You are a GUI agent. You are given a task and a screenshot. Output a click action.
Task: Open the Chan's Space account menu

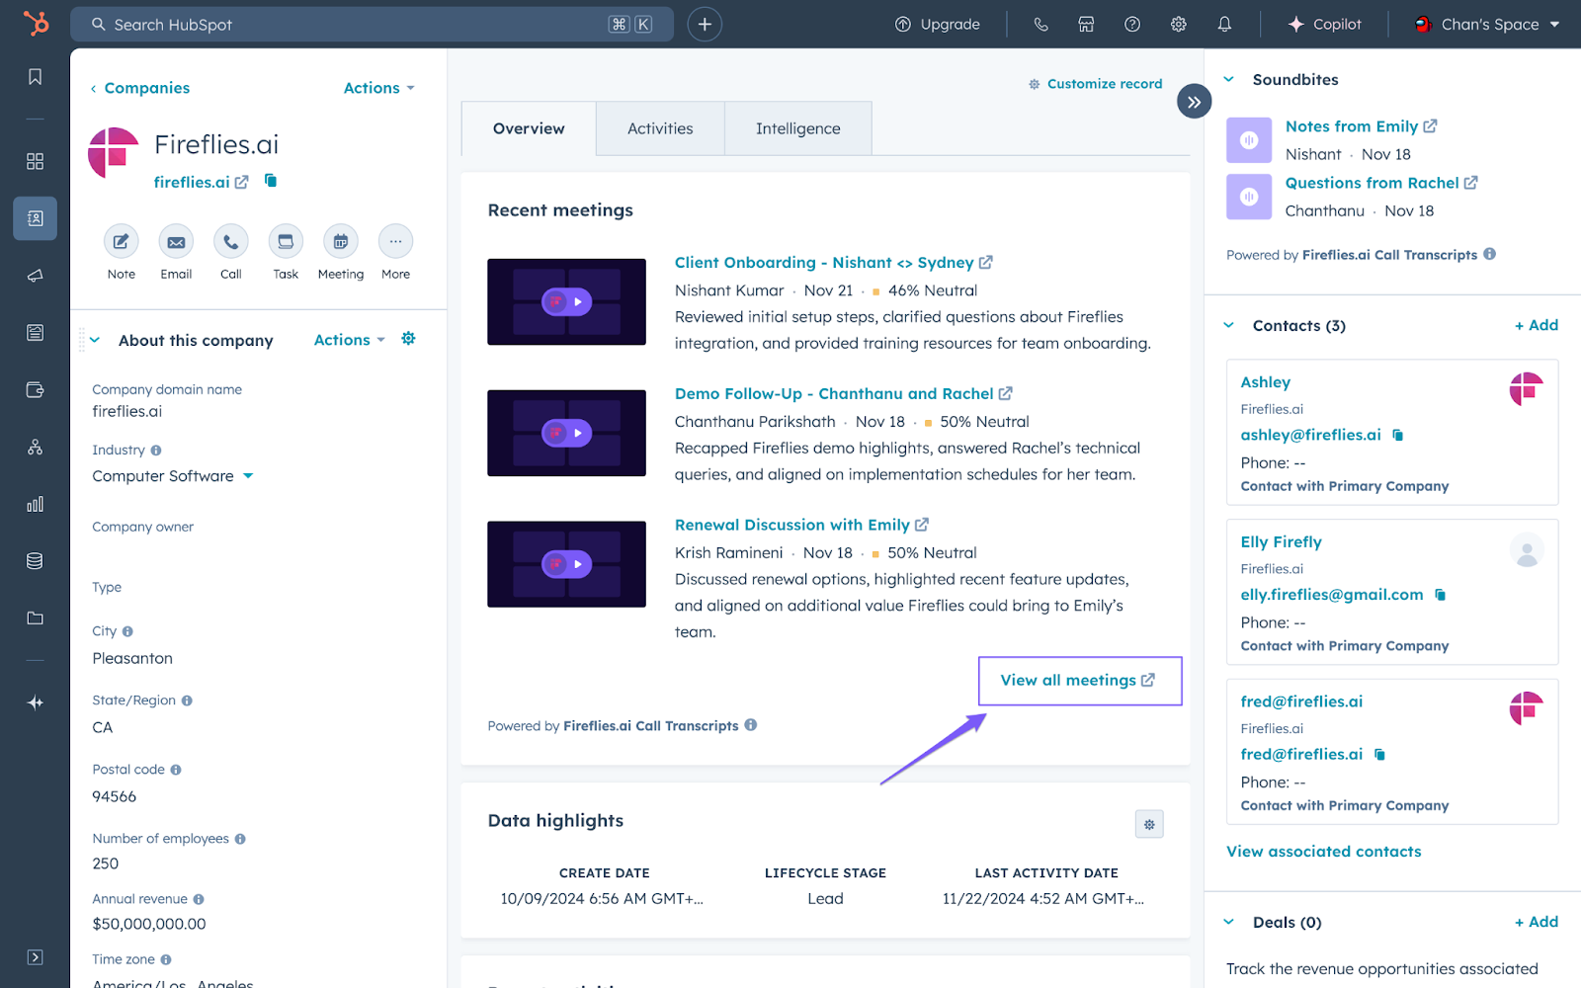pos(1487,25)
